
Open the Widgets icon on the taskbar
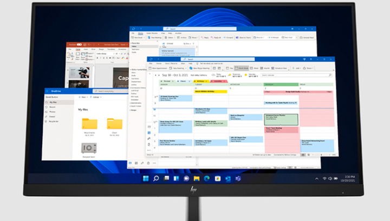tap(177, 178)
